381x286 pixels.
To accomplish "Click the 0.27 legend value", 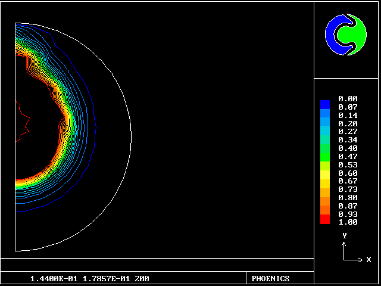I will point(348,132).
